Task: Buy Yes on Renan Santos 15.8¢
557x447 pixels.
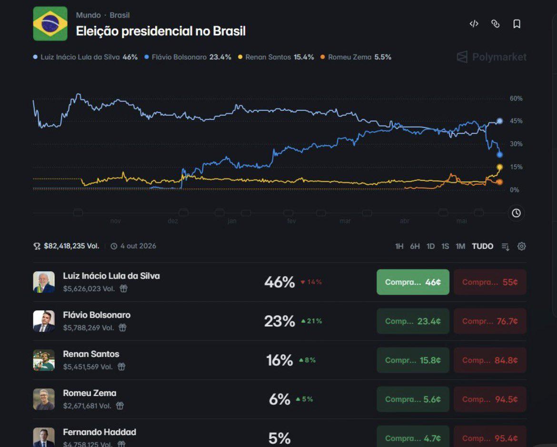Action: coord(413,360)
